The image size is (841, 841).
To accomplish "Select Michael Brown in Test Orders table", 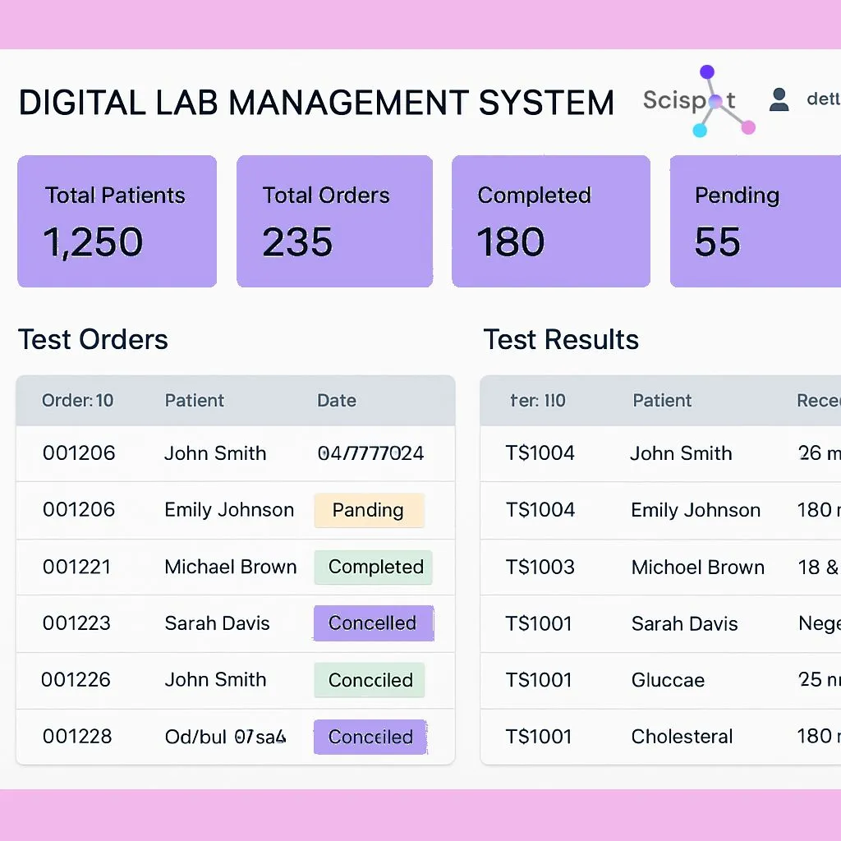I will 231,567.
